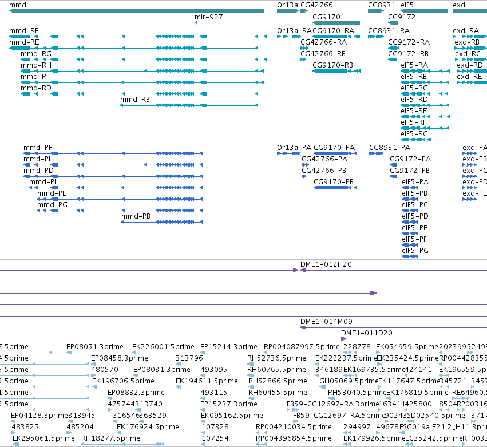Select the CG9172-RB transcript label
This screenshot has width=487, height=447.
point(408,54)
